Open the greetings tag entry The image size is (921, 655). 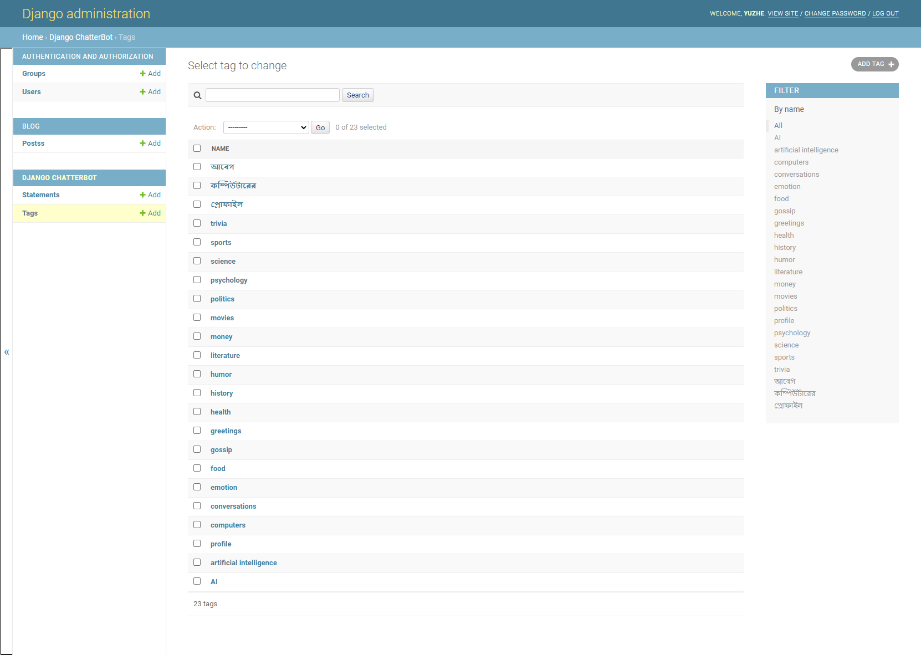pyautogui.click(x=226, y=431)
